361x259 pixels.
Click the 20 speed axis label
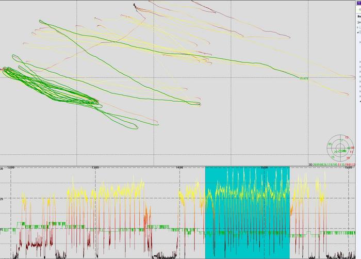(2, 199)
